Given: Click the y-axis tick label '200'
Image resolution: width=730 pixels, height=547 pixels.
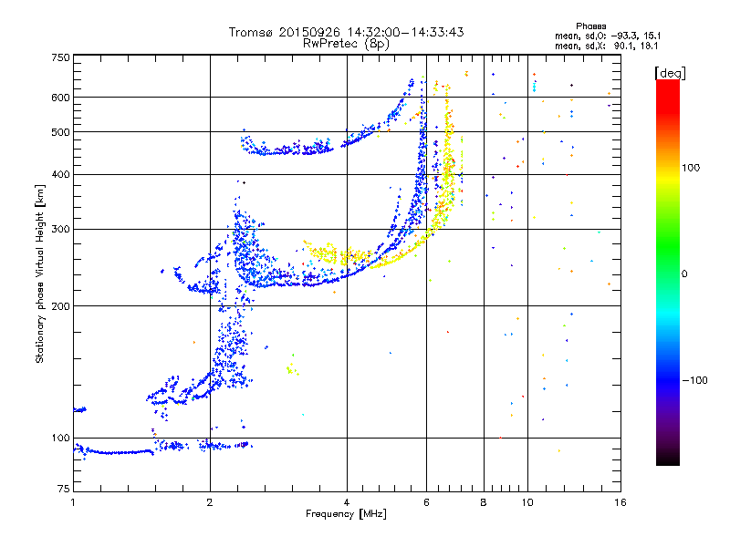Looking at the screenshot, I should (60, 306).
